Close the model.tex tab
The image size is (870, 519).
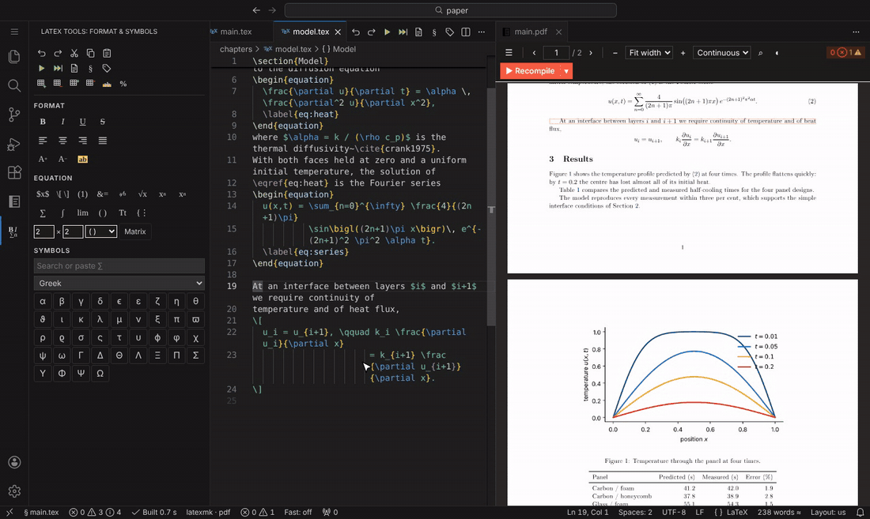pos(338,32)
